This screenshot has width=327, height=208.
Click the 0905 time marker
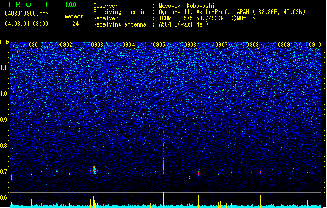[x=159, y=45]
